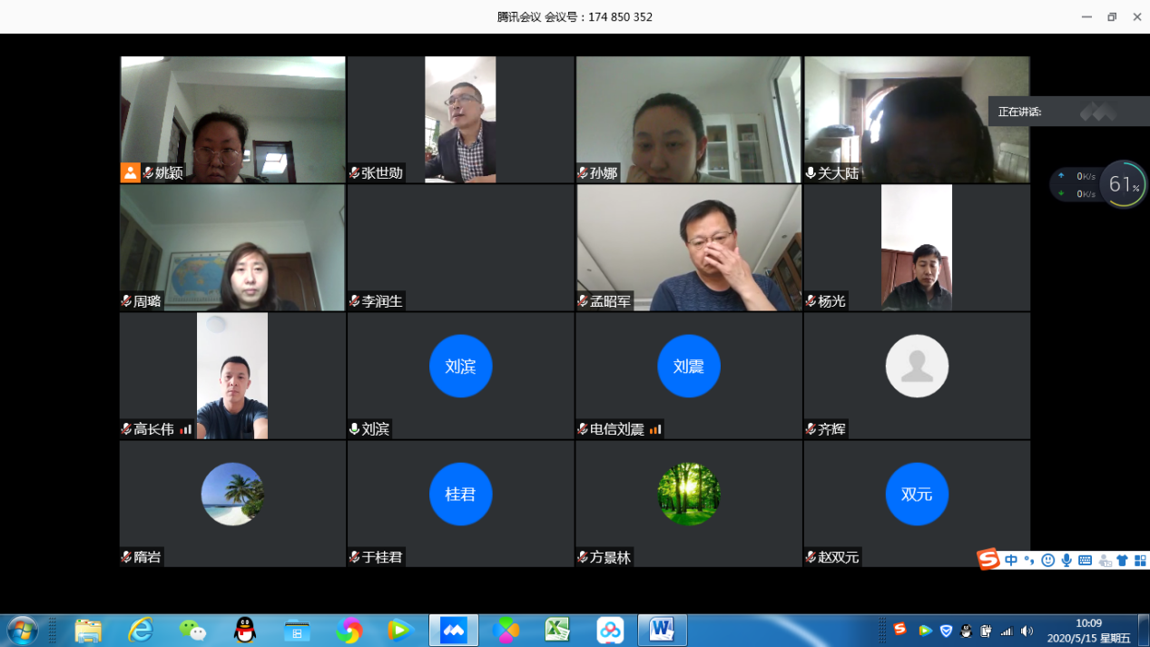Click the muted mic icon beside 孙娜
The width and height of the screenshot is (1150, 647).
coord(583,172)
